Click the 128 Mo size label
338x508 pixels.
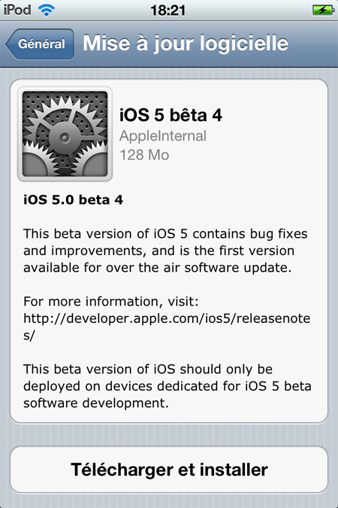click(144, 155)
